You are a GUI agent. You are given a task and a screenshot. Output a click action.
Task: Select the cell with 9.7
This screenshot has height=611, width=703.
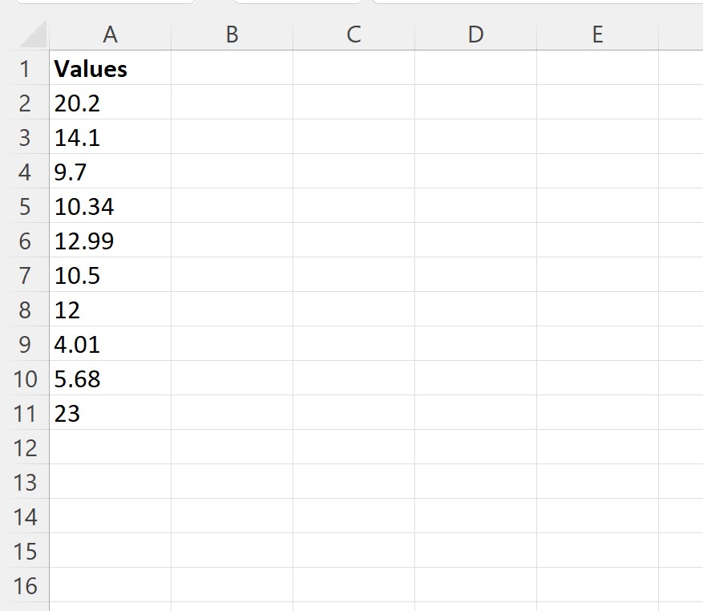[x=110, y=172]
